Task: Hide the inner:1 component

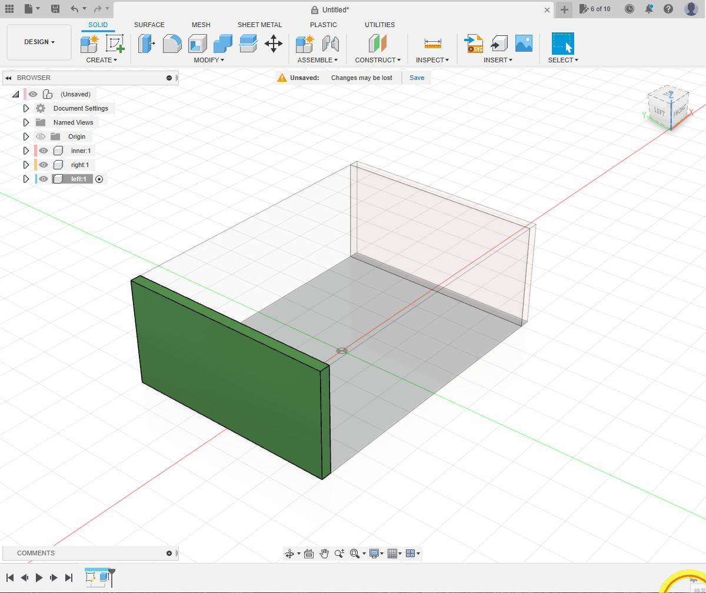Action: pyautogui.click(x=44, y=151)
